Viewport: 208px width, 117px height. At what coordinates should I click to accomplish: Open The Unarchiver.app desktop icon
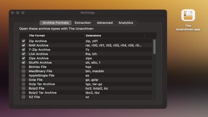click(188, 15)
